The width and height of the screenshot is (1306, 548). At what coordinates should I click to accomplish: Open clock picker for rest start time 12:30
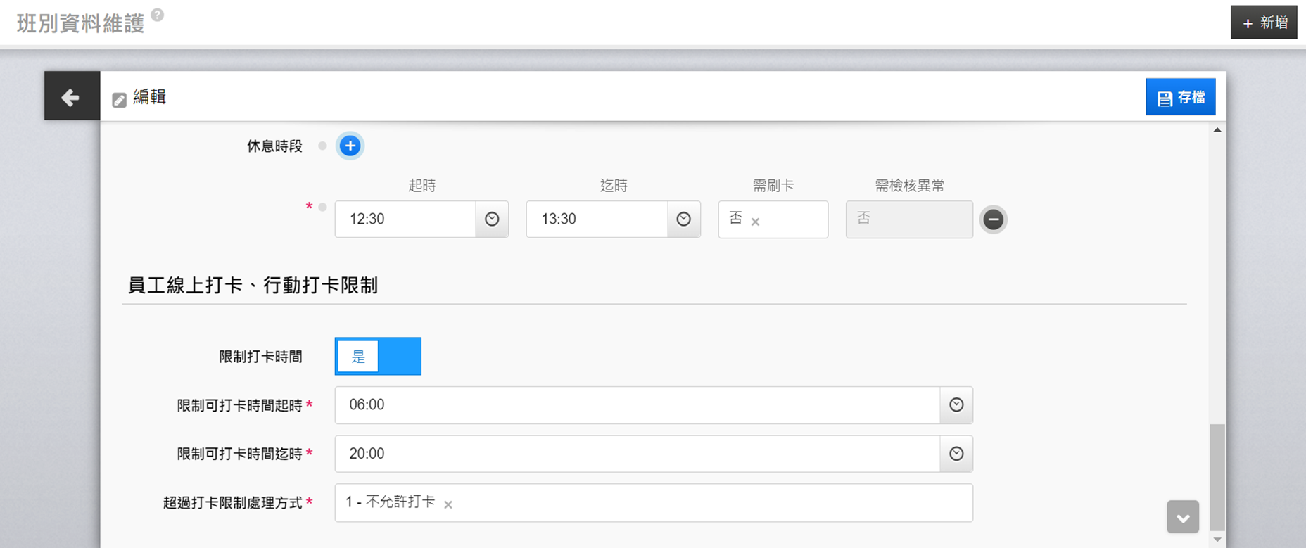pos(492,219)
